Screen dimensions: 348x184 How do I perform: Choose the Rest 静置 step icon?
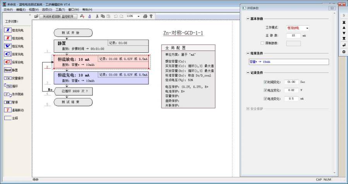[8, 70]
